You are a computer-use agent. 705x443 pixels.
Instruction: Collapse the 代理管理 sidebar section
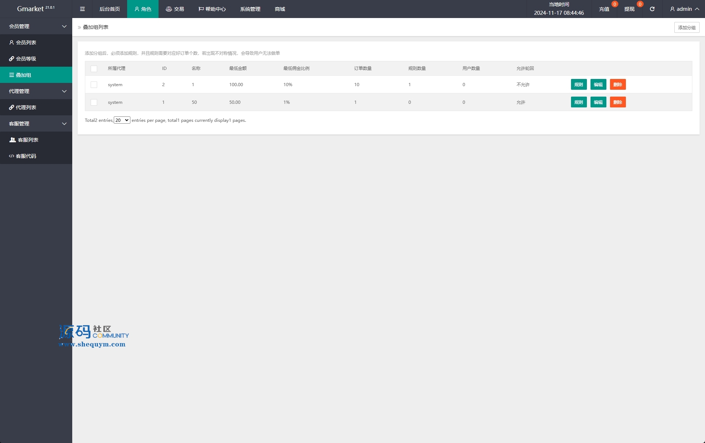click(36, 91)
